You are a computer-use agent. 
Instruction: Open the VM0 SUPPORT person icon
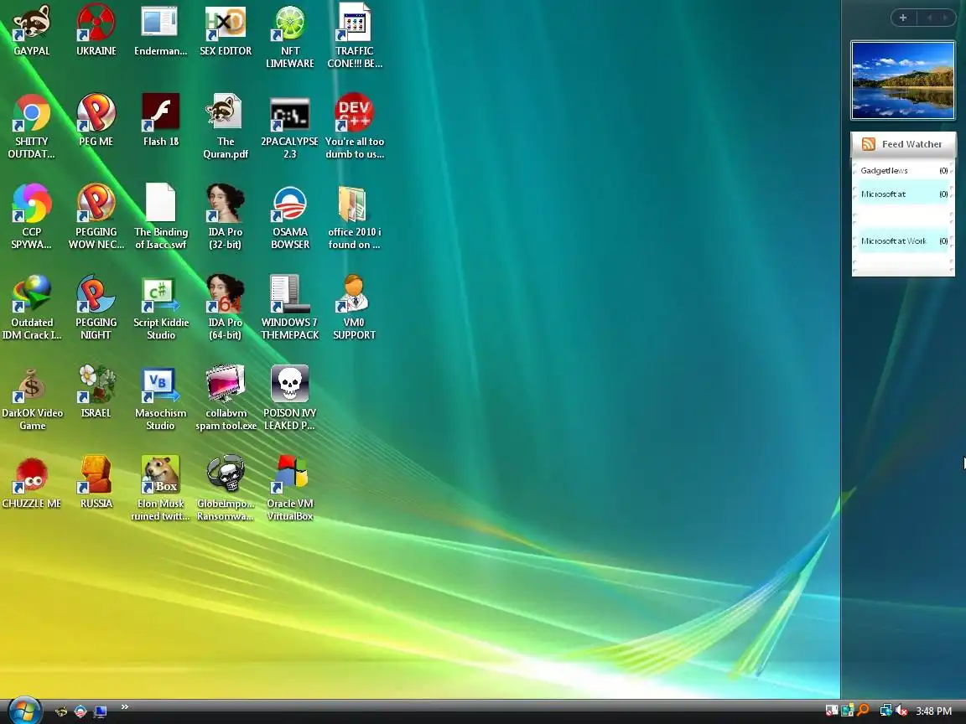click(x=354, y=308)
